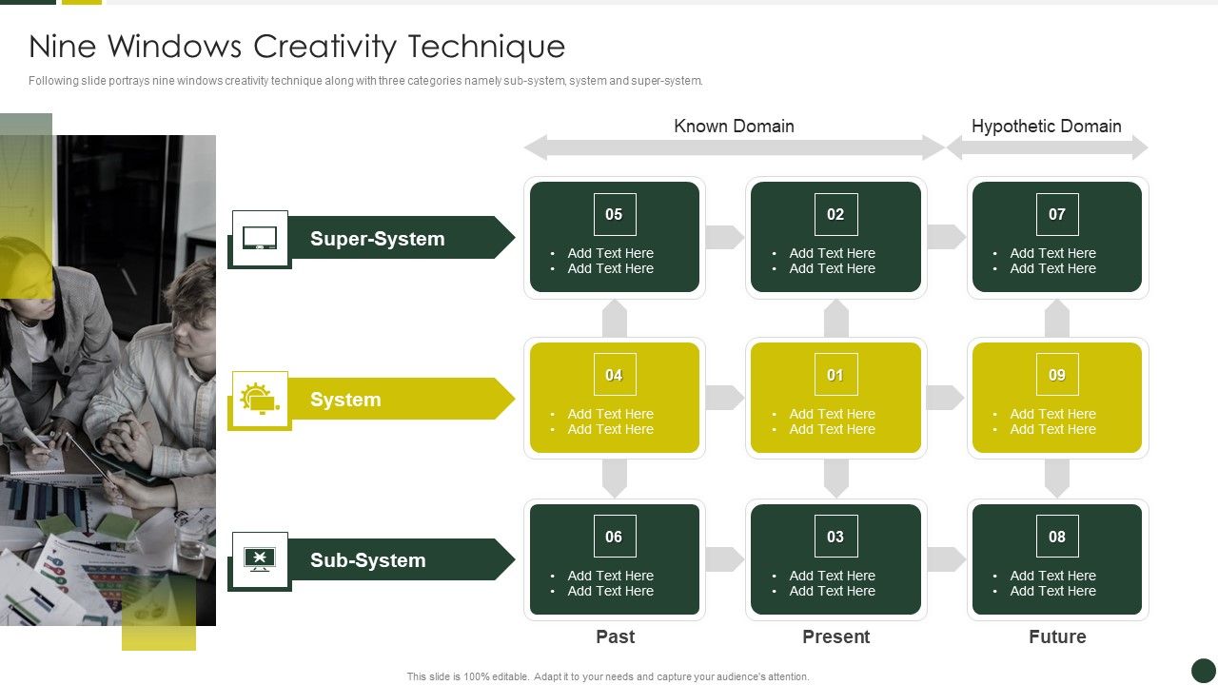Image resolution: width=1218 pixels, height=685 pixels.
Task: Click the Sub-System monitor tools icon
Action: pos(260,559)
